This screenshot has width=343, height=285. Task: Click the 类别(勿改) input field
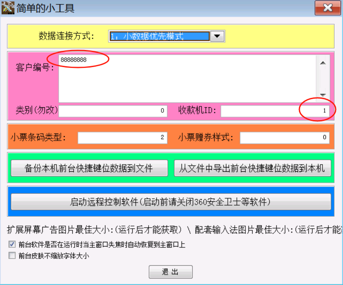coord(113,111)
